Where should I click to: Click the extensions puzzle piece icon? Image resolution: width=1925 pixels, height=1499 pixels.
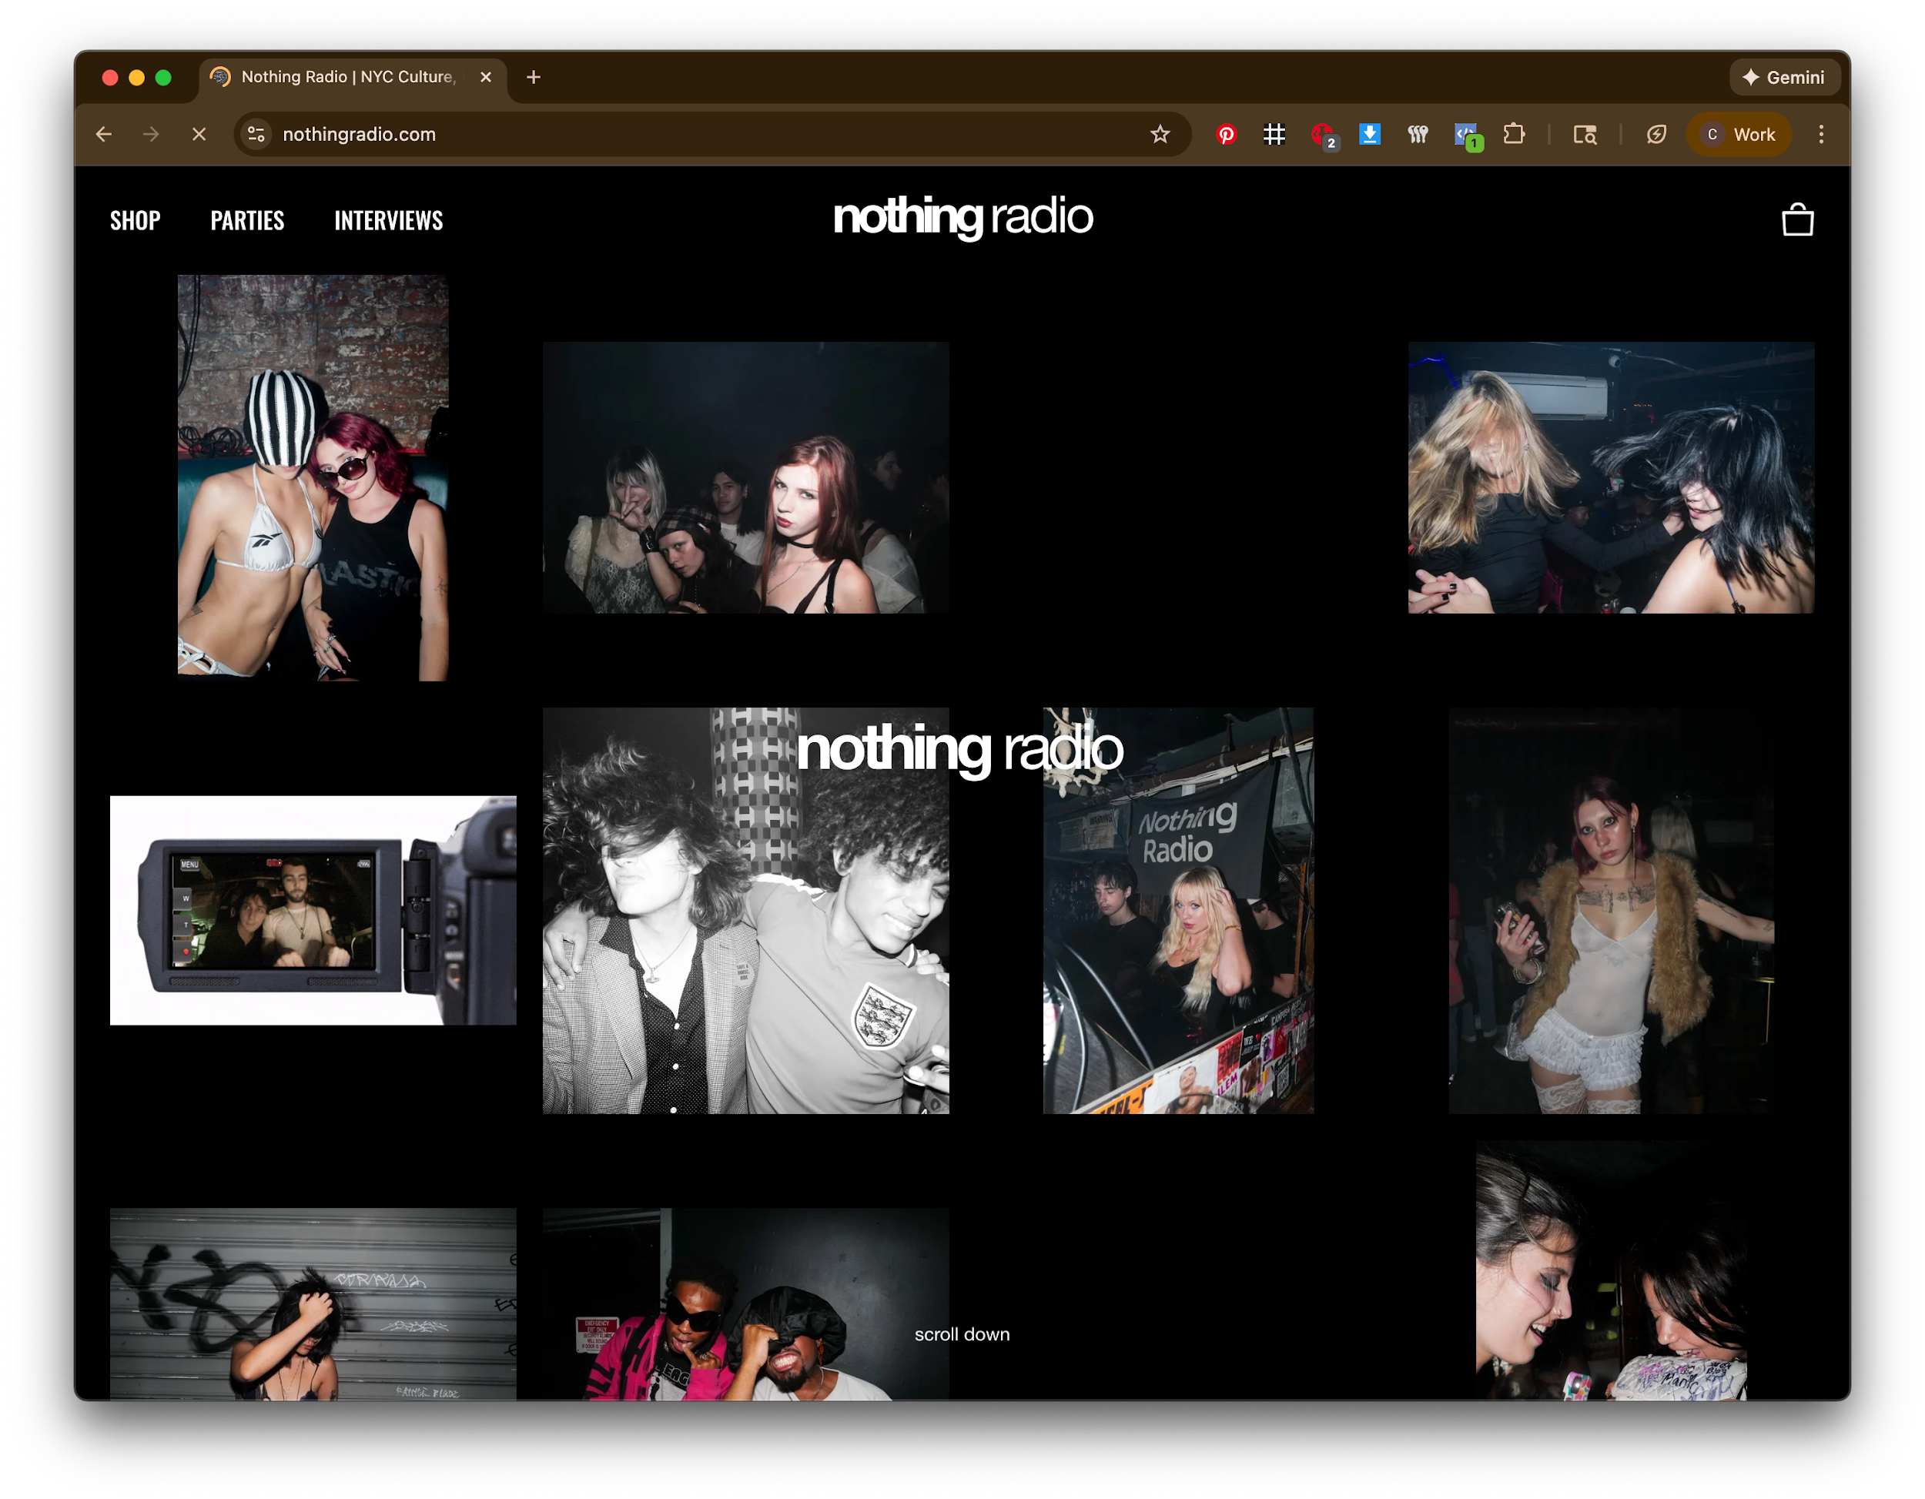1515,134
